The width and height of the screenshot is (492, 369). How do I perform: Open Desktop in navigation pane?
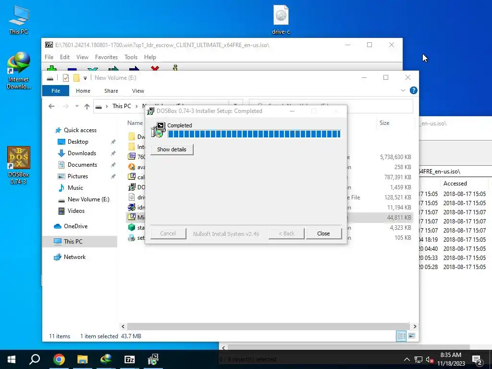coord(78,142)
